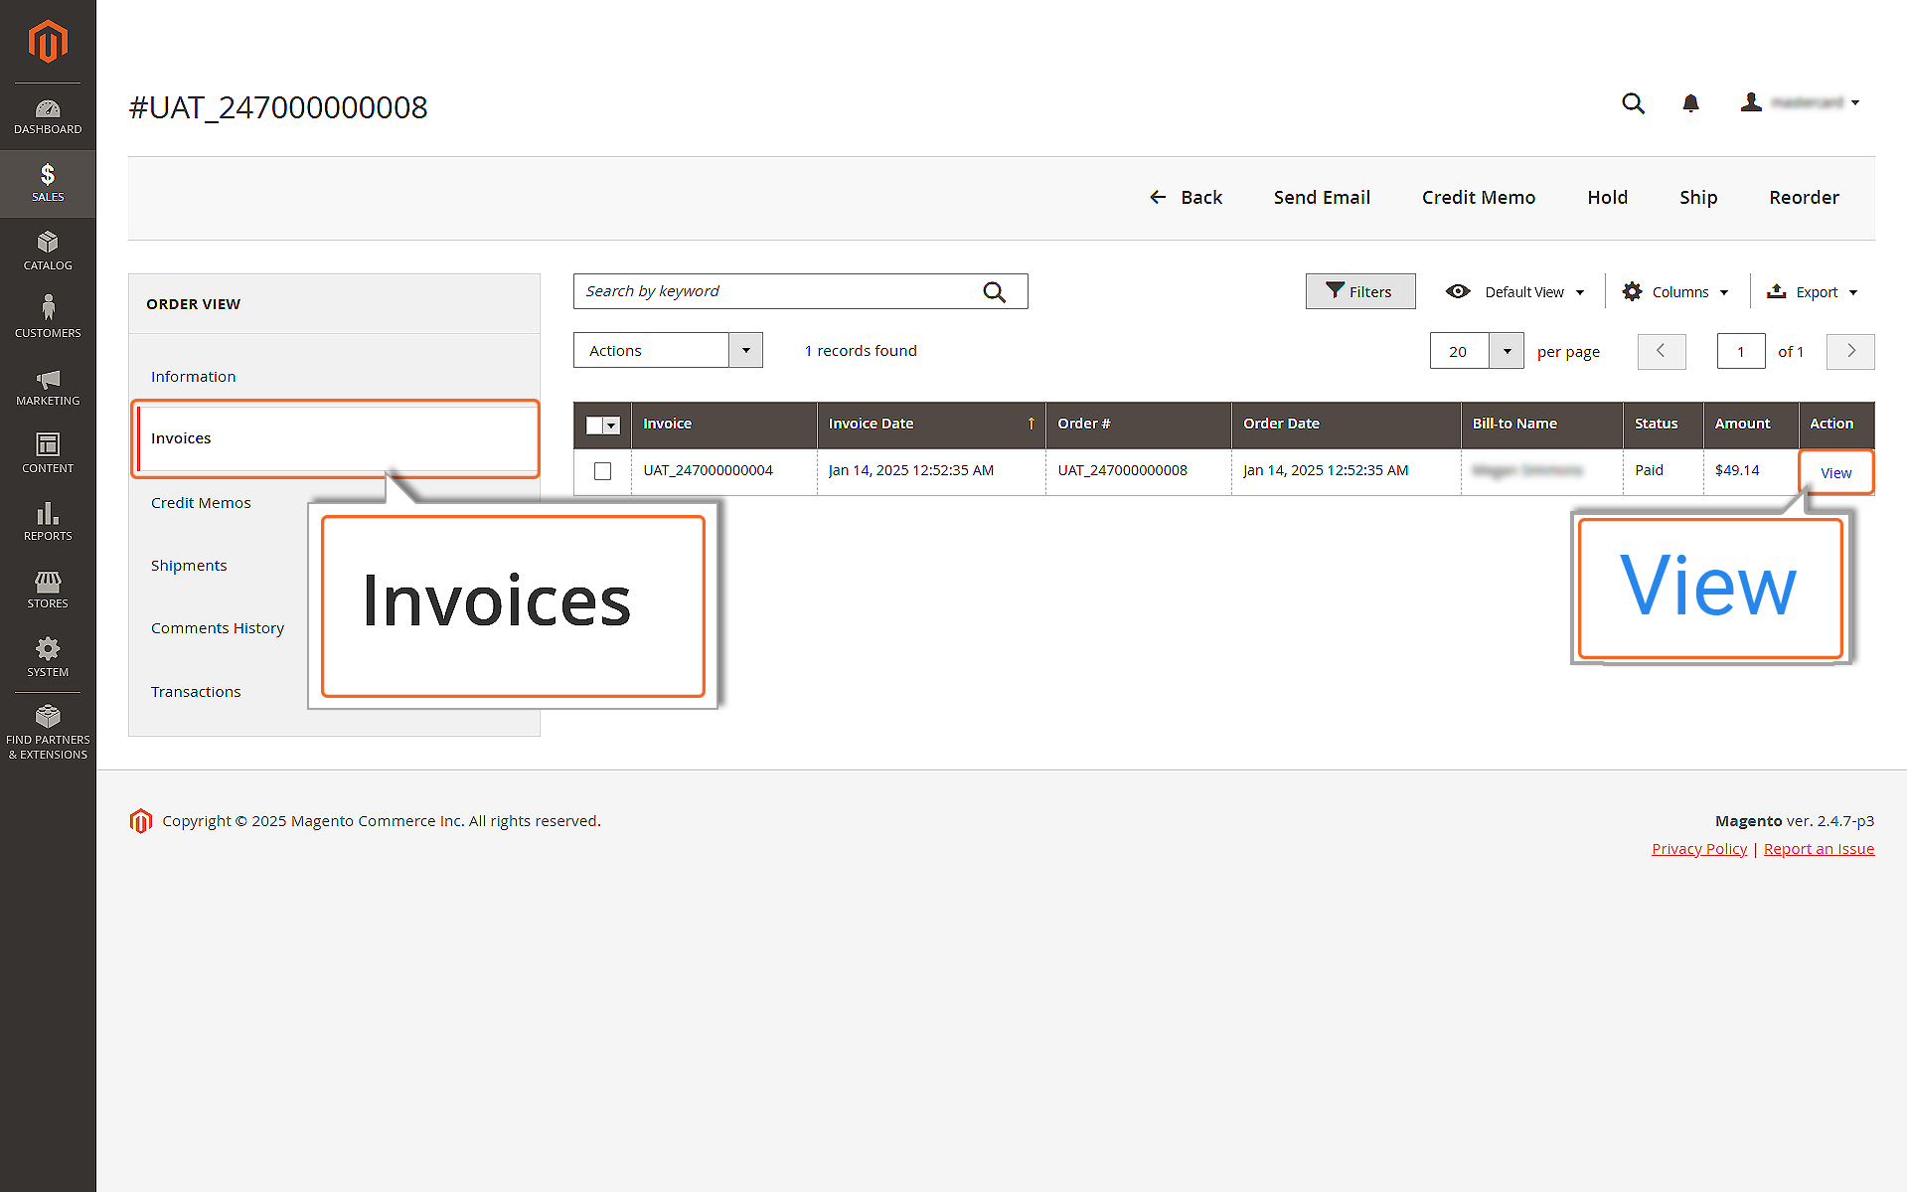
Task: Click the global search magnifier icon
Action: (x=1633, y=103)
